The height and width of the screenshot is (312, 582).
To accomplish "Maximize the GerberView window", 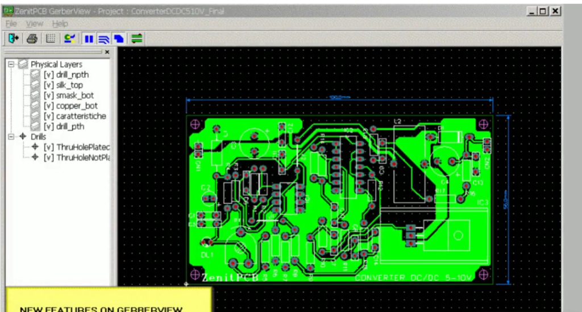I will coord(543,11).
